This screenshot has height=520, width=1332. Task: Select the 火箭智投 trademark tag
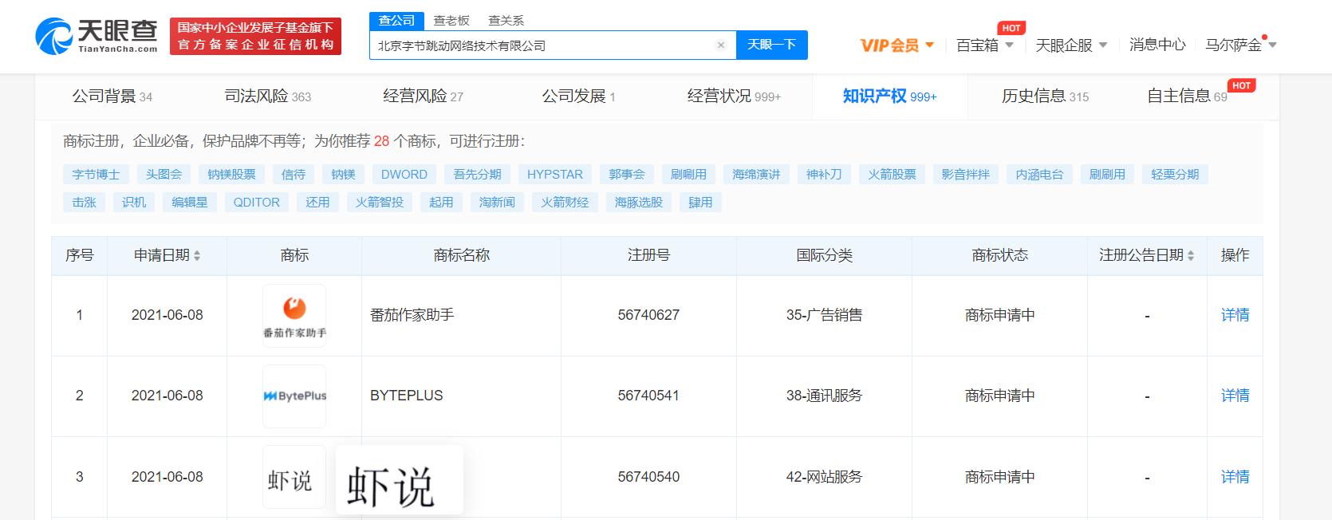tap(380, 203)
